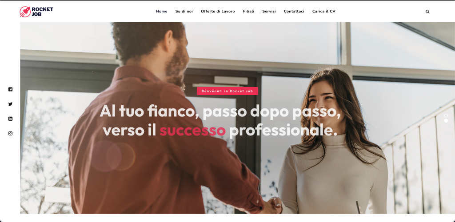This screenshot has width=455, height=222.
Task: Open the Su di noi page
Action: (x=184, y=11)
